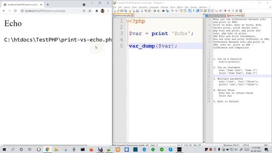The height and width of the screenshot is (153, 272).
Task: Toggle Word Wrap in Notepad++ toolbar
Action: tap(190, 11)
